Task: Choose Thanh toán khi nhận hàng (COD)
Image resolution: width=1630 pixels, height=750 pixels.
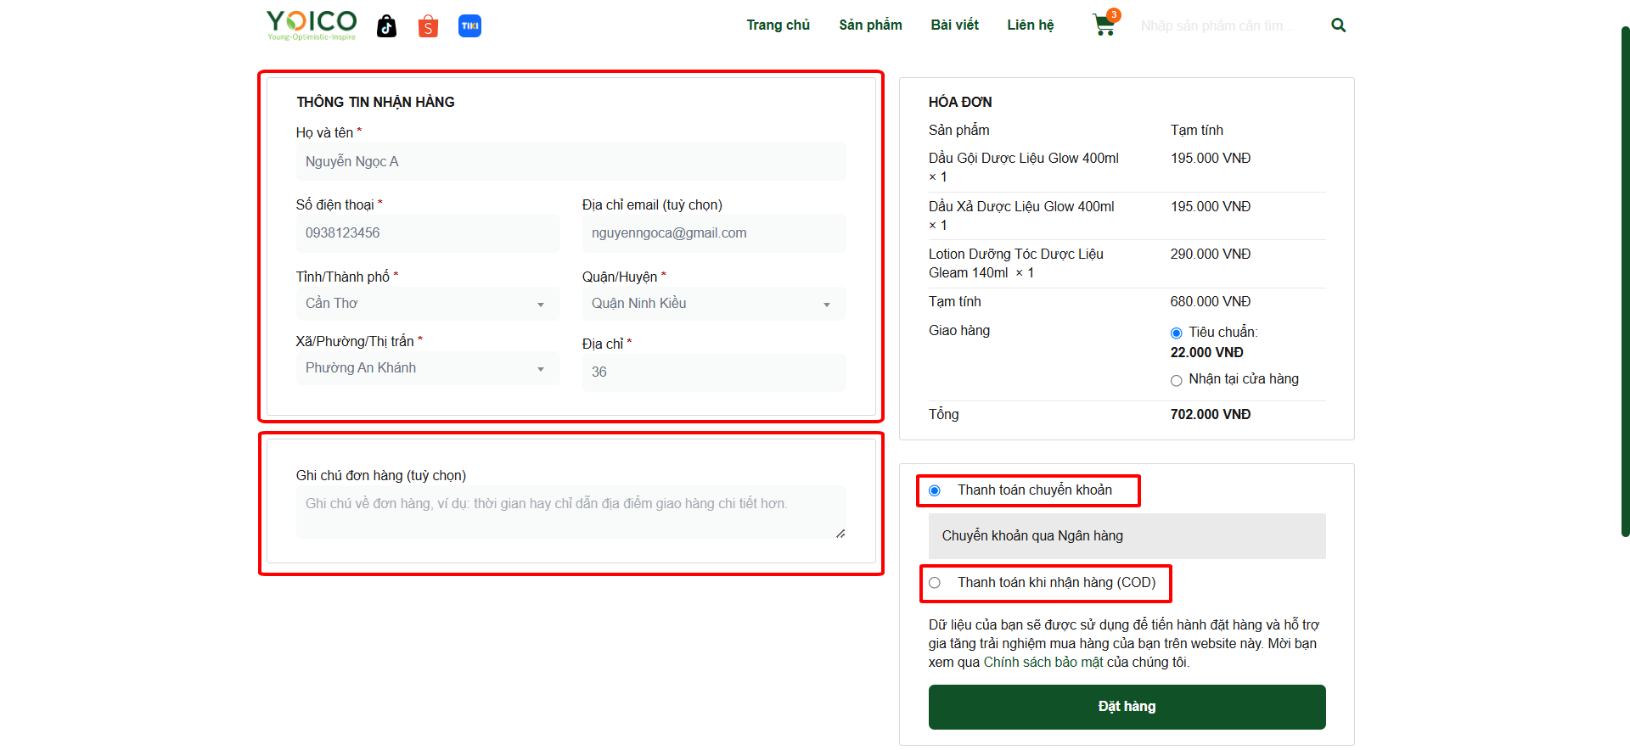Action: pos(935,583)
